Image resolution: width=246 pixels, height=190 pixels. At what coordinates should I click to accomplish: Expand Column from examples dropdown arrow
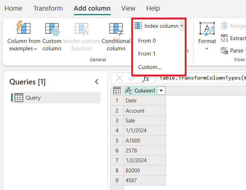tap(36, 49)
